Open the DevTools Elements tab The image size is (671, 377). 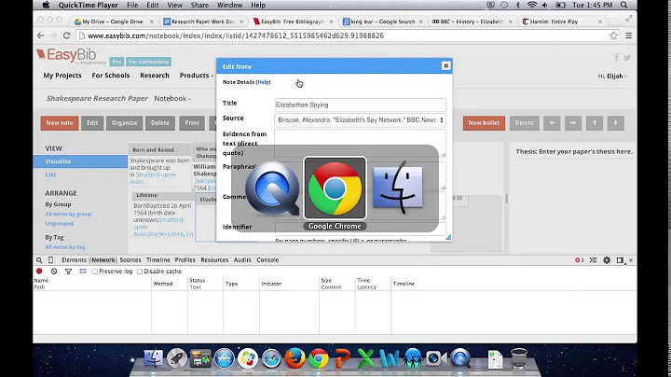pos(74,260)
